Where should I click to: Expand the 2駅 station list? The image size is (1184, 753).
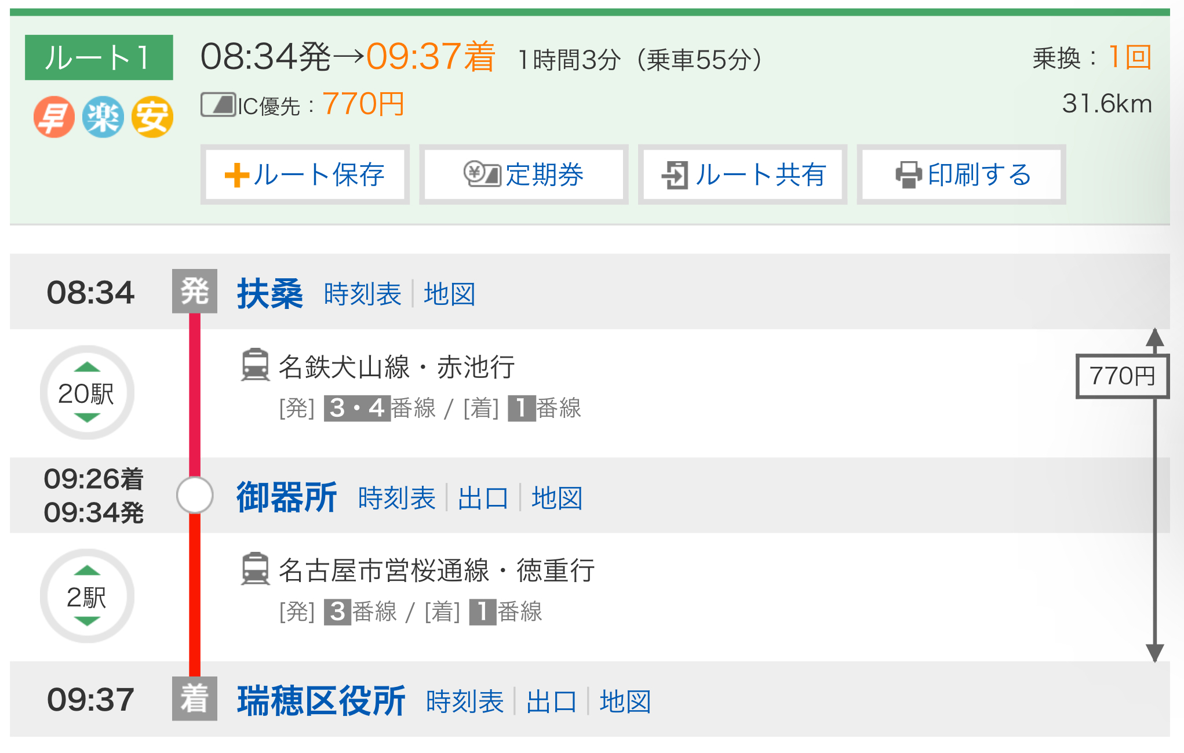pos(87,596)
